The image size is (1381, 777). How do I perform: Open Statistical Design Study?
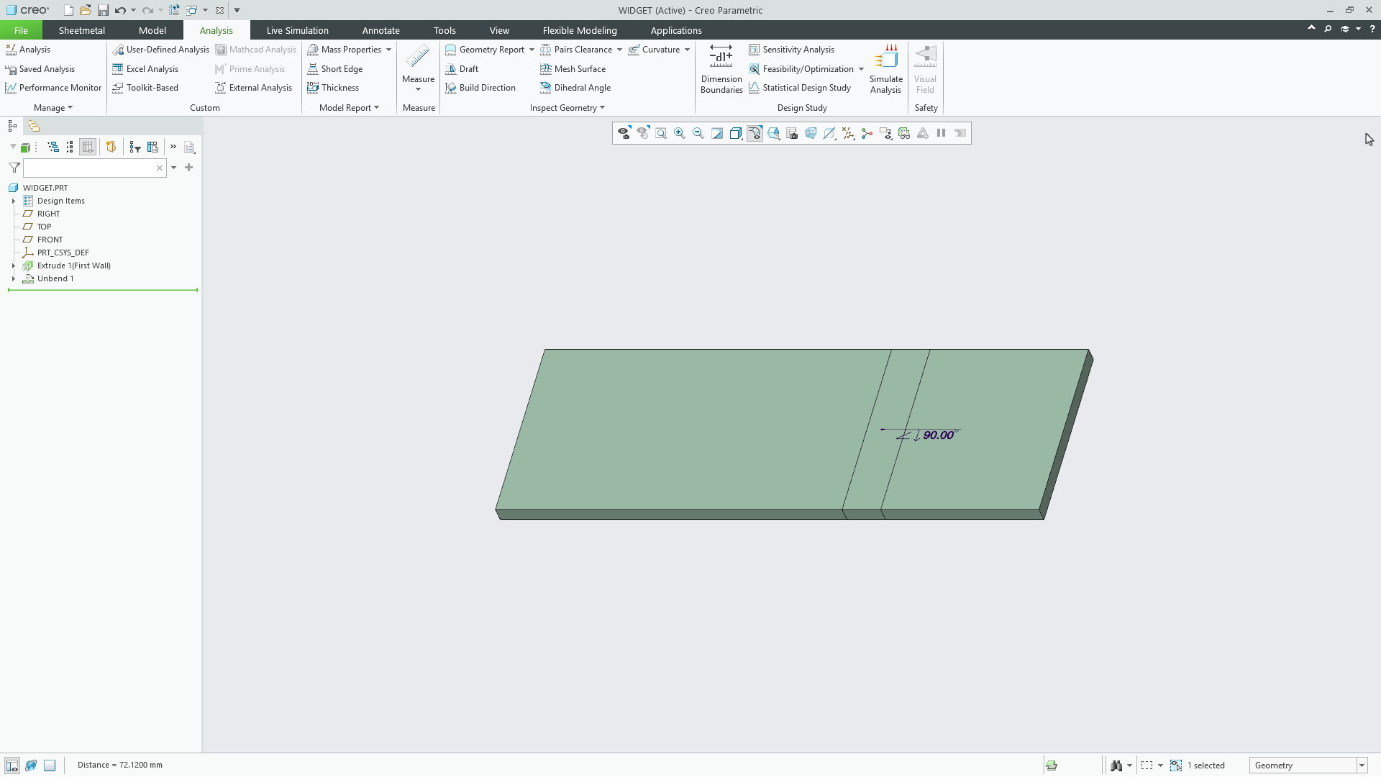pyautogui.click(x=799, y=88)
